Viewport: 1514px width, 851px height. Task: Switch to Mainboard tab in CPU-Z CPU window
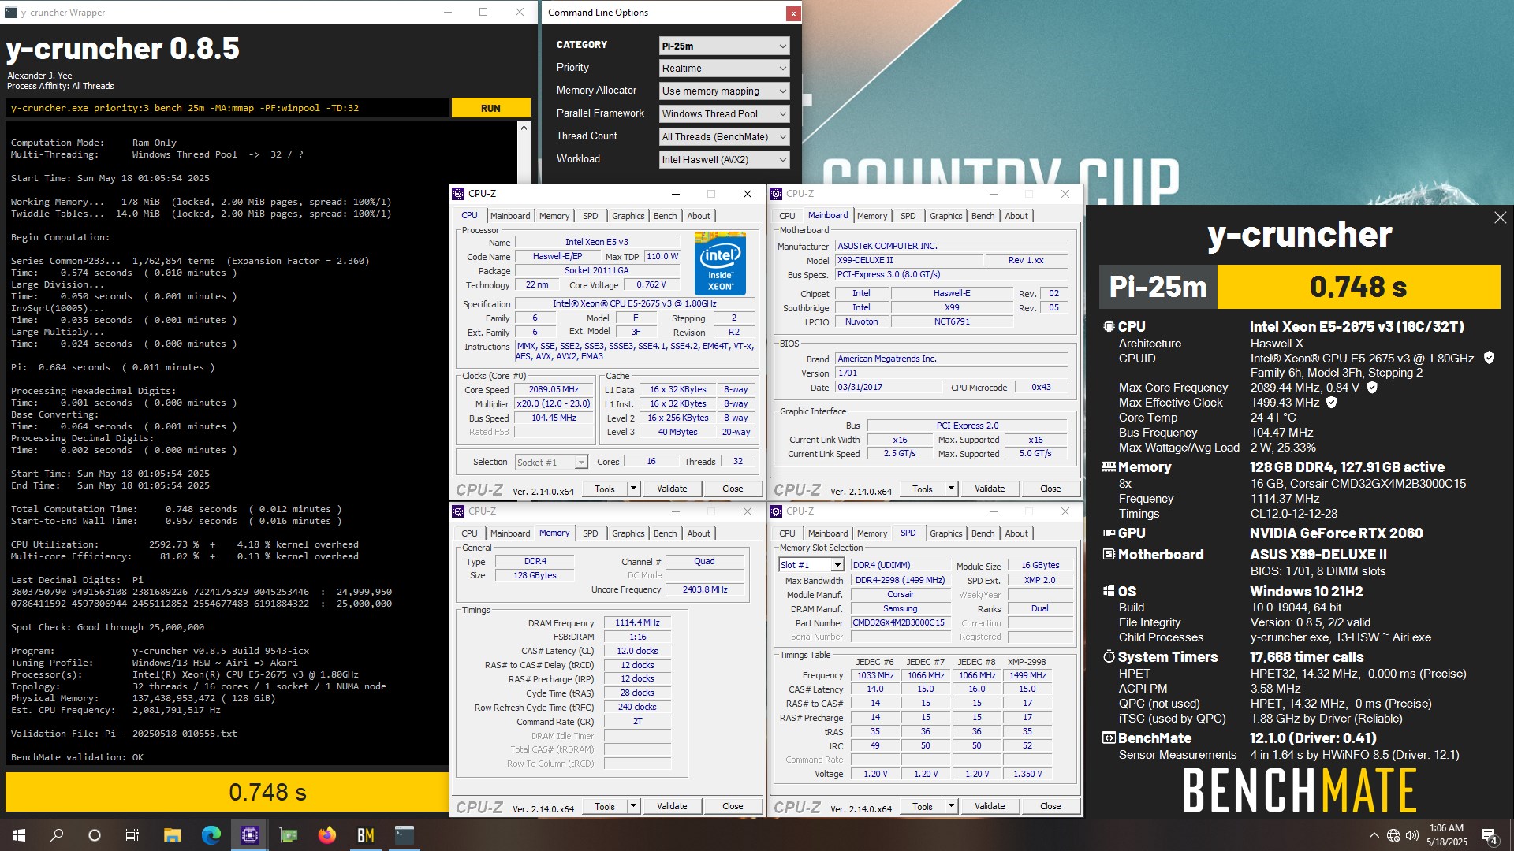(510, 216)
